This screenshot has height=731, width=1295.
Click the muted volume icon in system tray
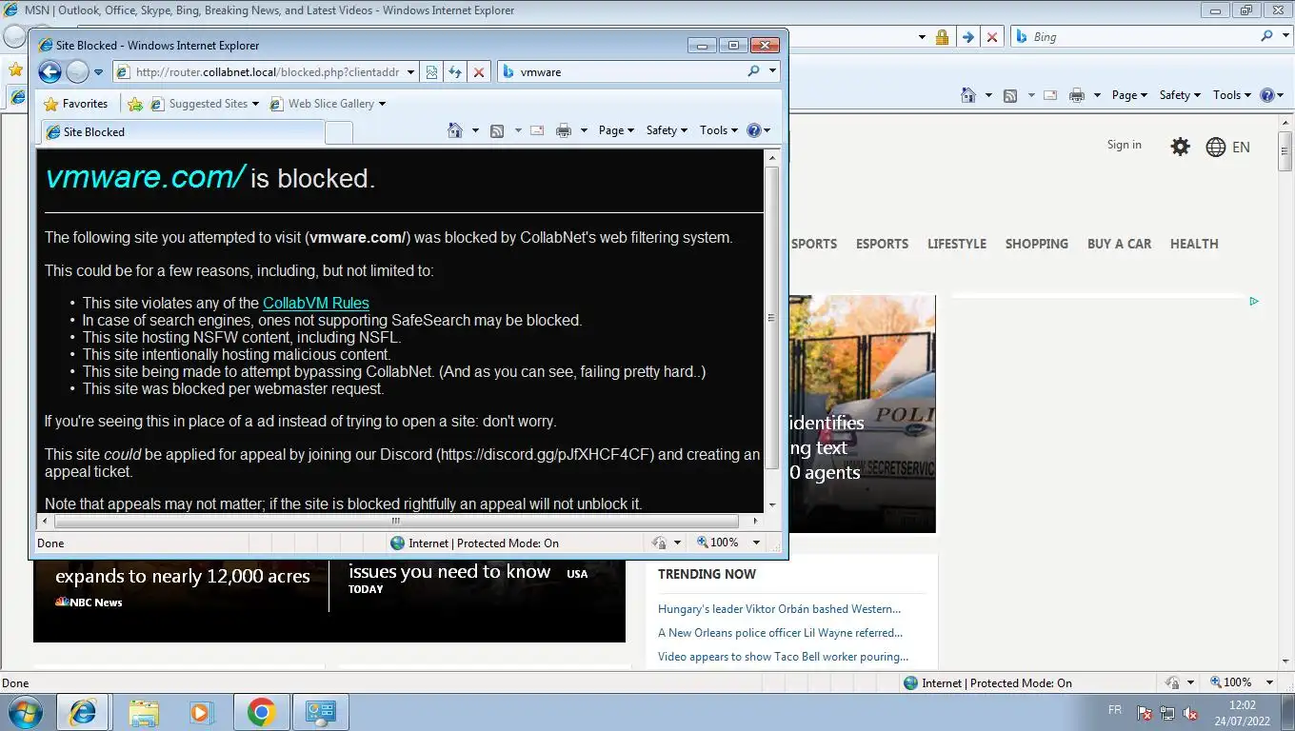tap(1190, 712)
